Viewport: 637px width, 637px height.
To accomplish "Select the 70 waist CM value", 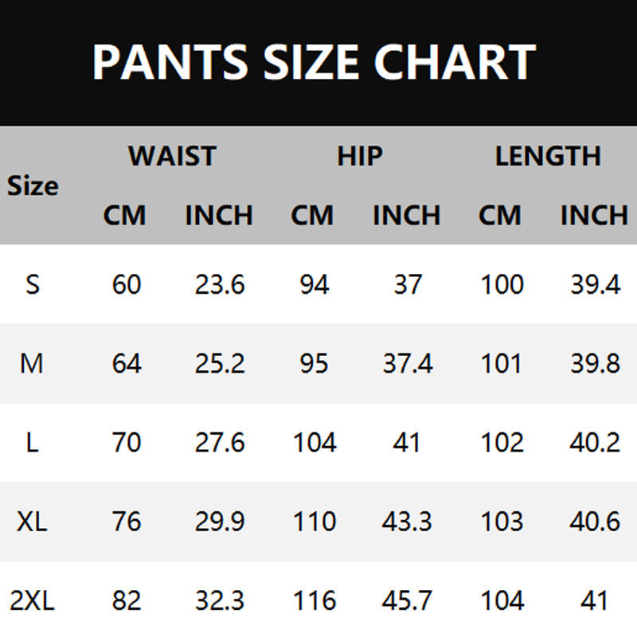I will tap(127, 443).
